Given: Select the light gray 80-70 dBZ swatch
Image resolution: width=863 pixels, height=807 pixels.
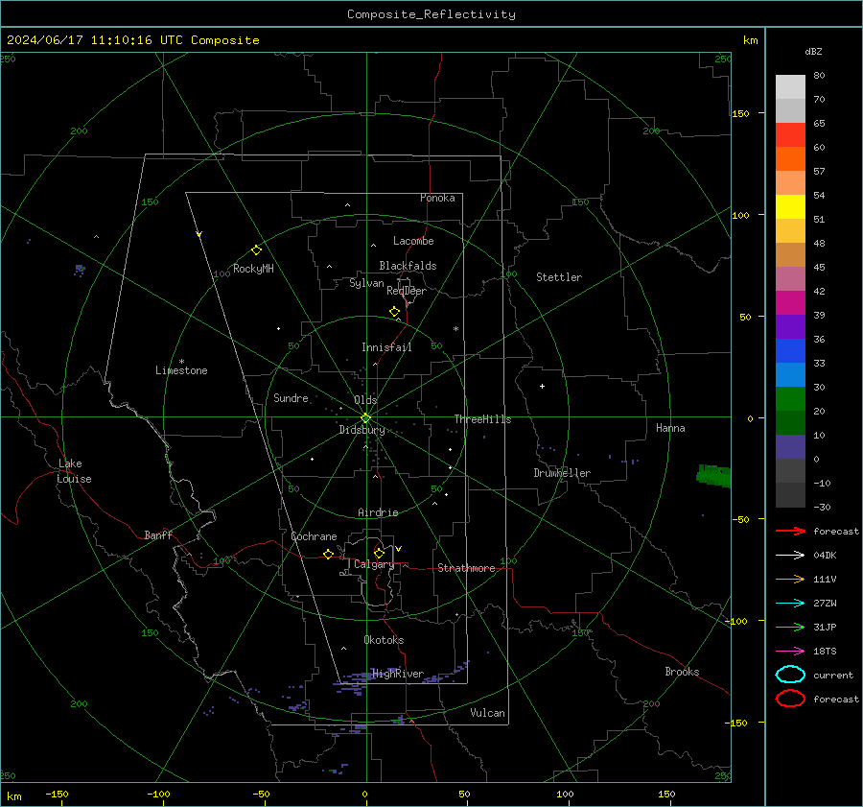Looking at the screenshot, I should click(790, 87).
